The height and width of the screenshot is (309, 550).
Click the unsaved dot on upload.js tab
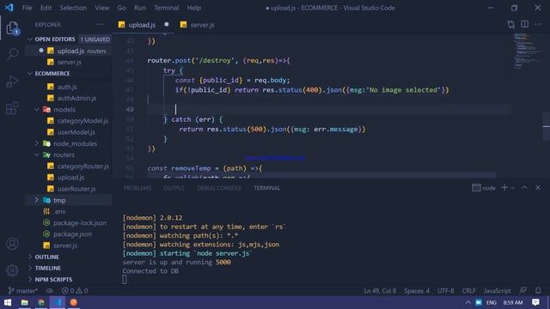coord(166,24)
